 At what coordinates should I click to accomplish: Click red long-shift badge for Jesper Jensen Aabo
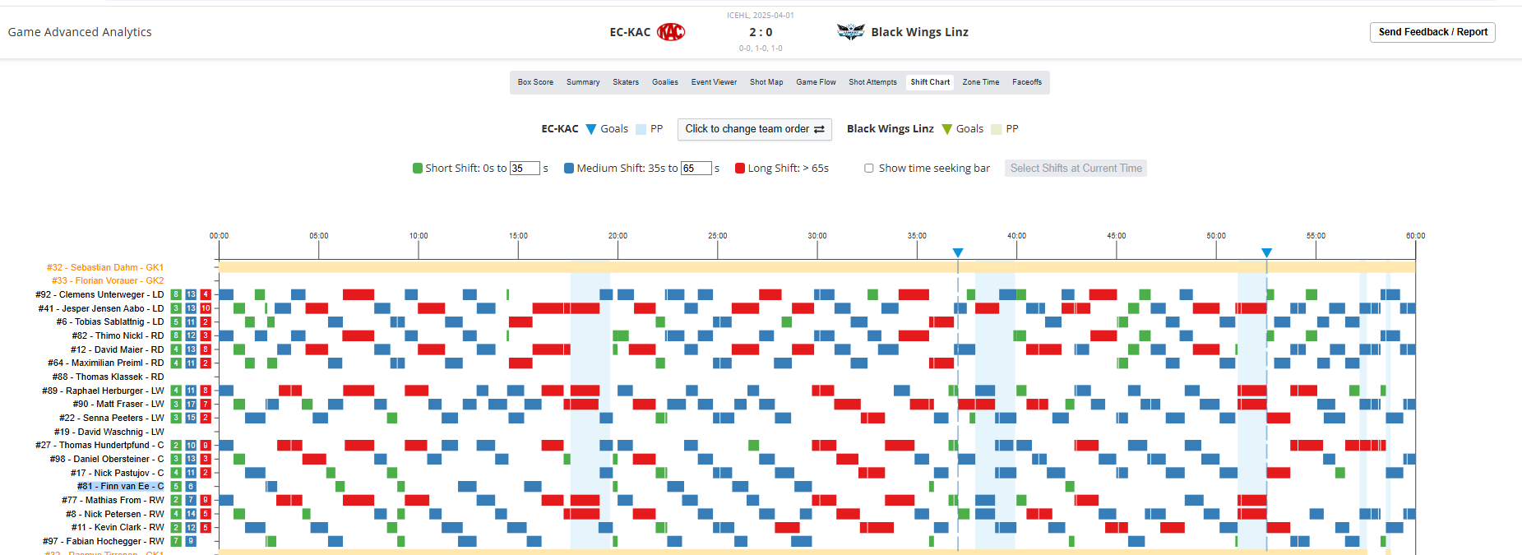pos(206,308)
